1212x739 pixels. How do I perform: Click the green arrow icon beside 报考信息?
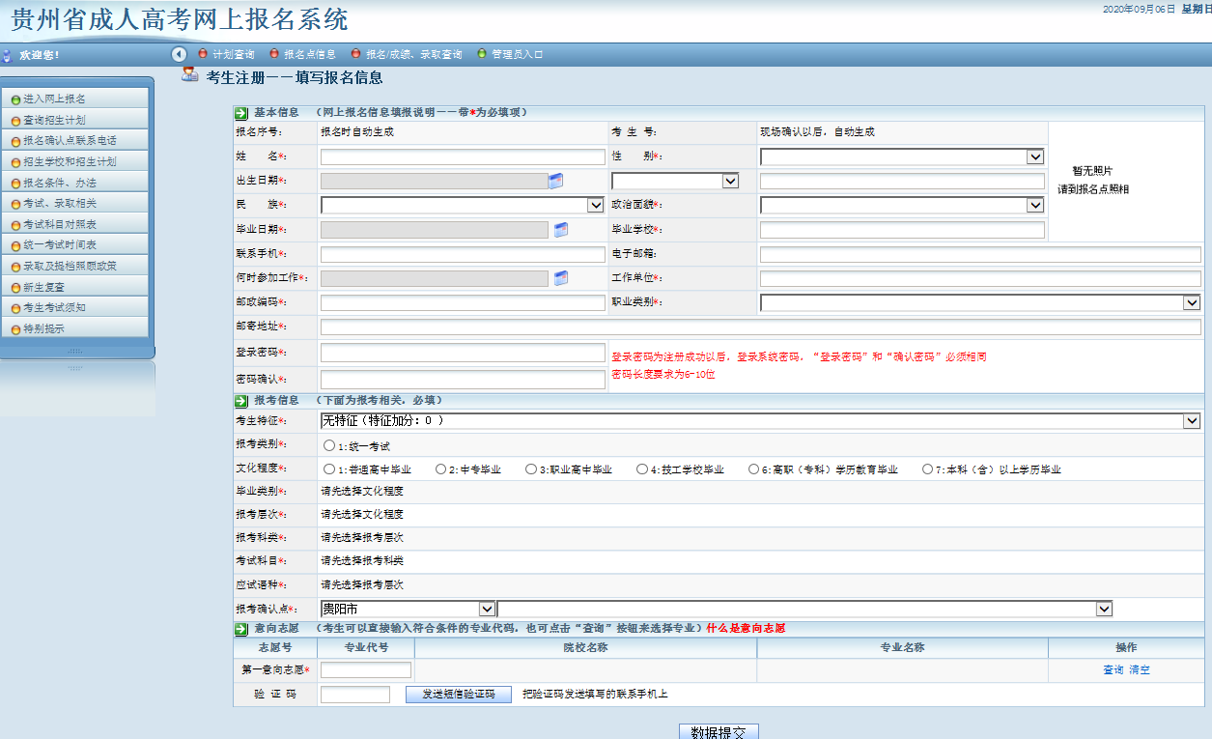pyautogui.click(x=240, y=400)
